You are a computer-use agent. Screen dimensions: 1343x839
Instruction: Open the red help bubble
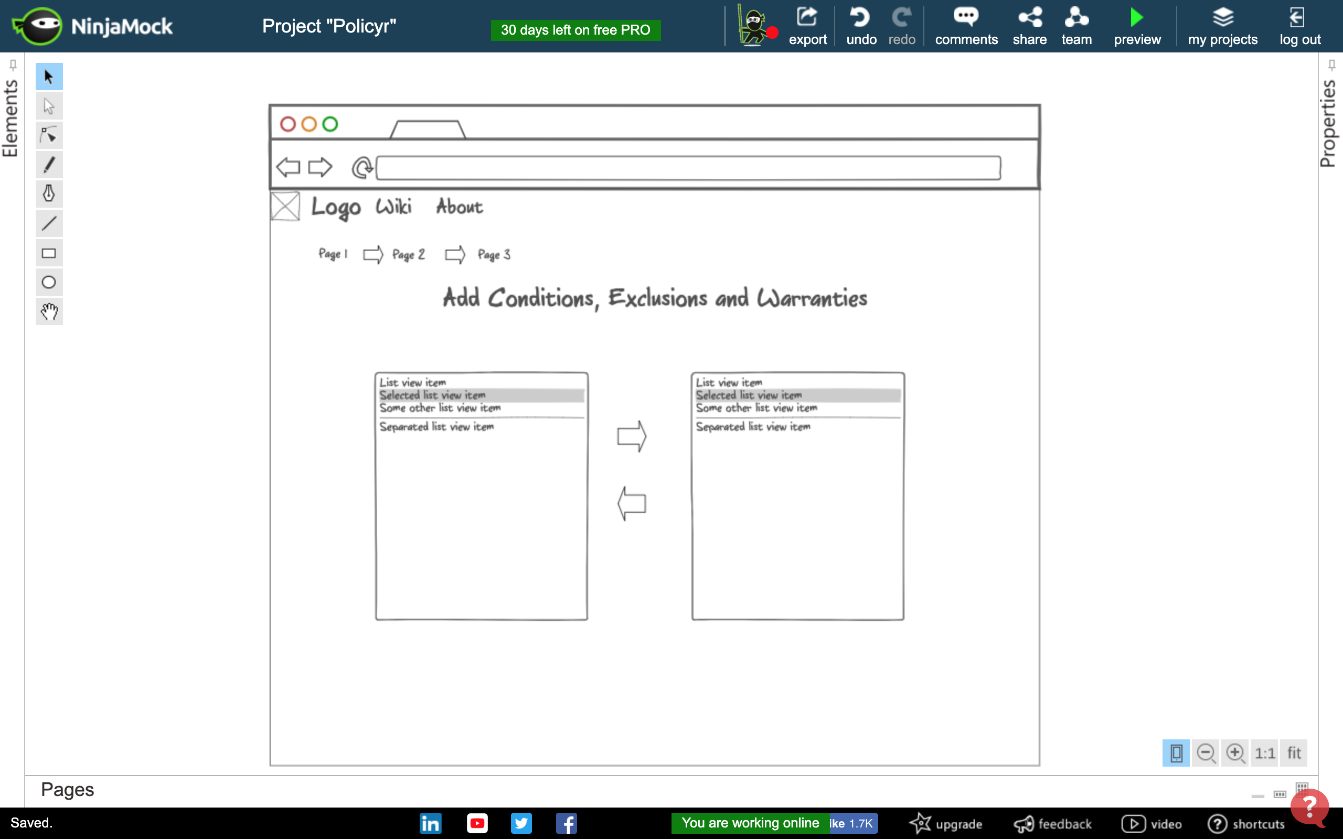click(1310, 808)
